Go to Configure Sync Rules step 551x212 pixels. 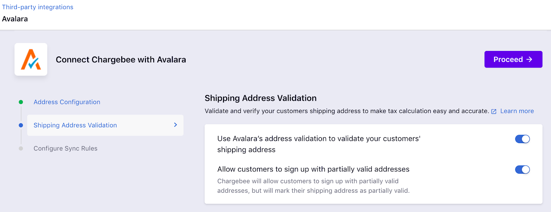point(65,148)
